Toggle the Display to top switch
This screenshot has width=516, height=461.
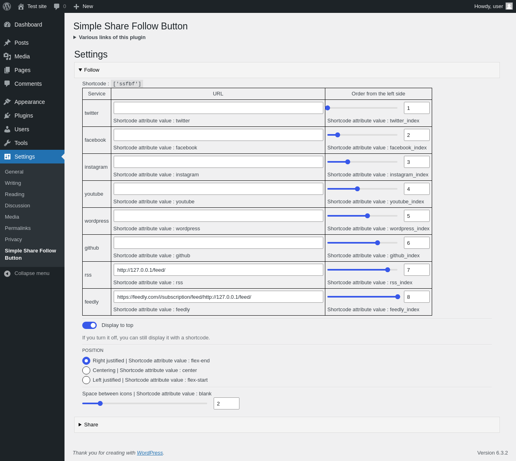(x=89, y=325)
